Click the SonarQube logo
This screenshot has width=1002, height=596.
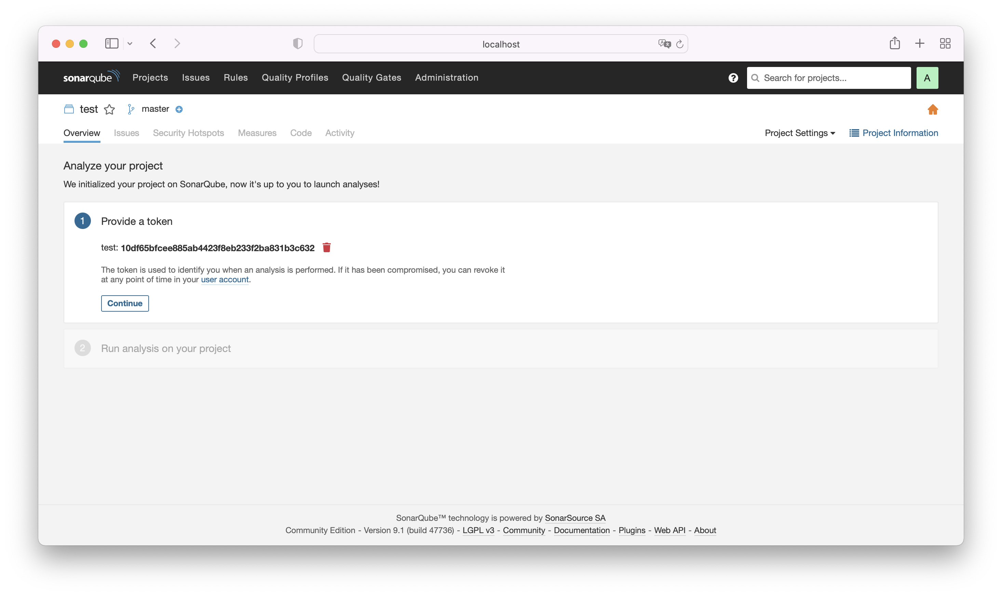click(92, 77)
